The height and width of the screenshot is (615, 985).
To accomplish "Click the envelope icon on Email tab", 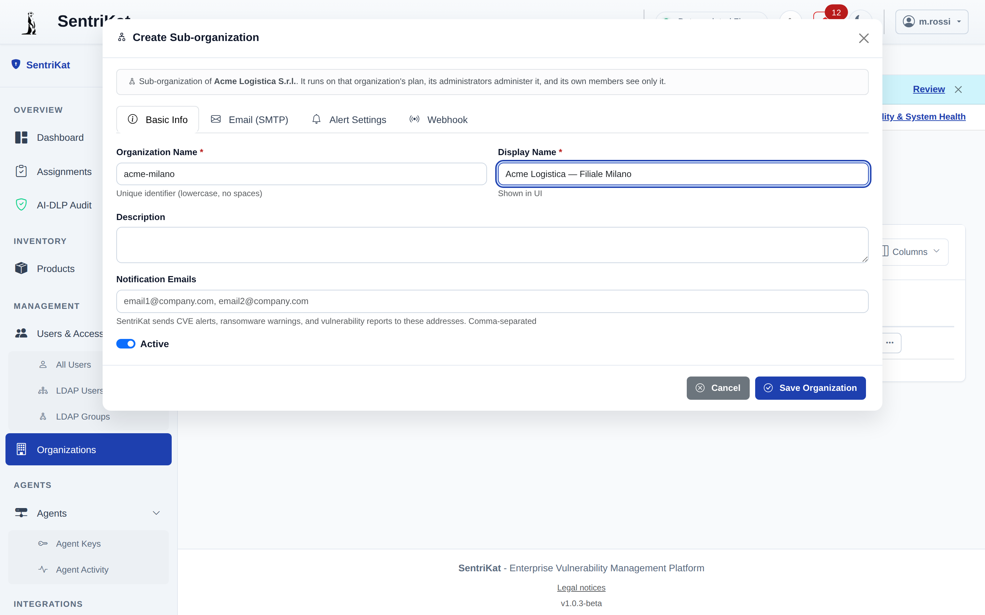I will coord(216,119).
